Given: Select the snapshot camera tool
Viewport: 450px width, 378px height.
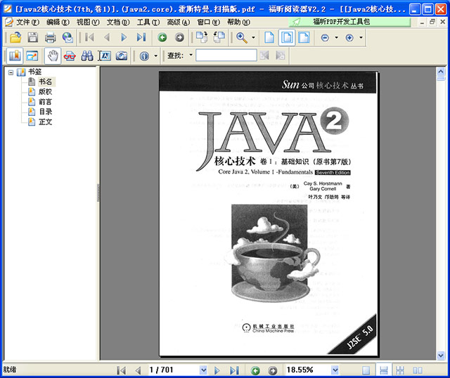Looking at the screenshot, I should 122,56.
